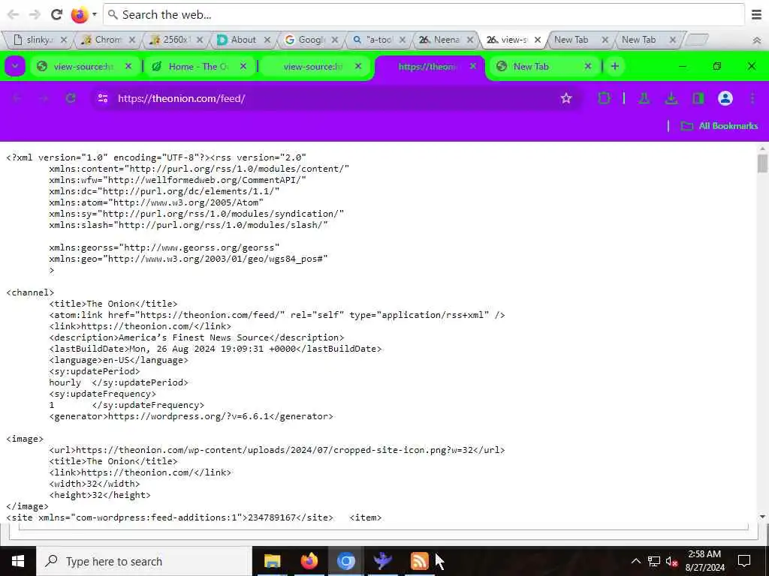Switch to the 'a-too' search tab in Firefox
The image size is (769, 576).
coord(378,40)
